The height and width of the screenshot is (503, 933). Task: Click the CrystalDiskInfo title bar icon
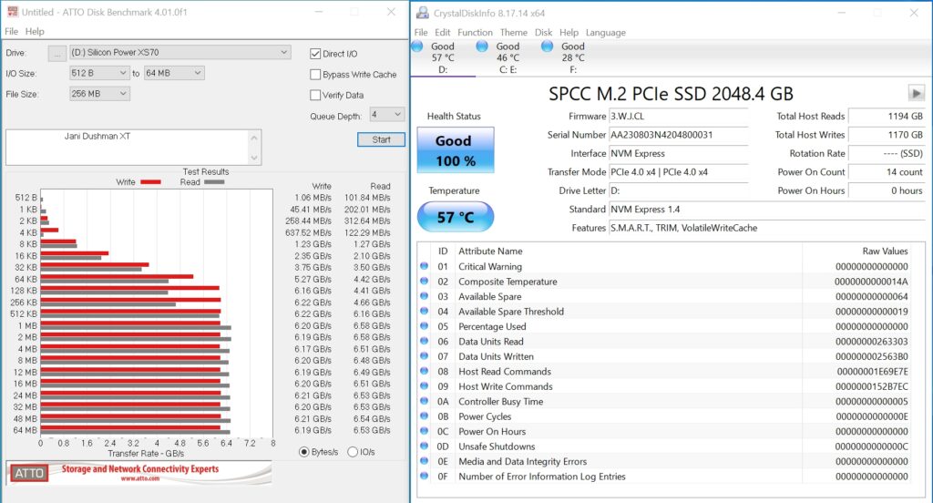tap(423, 13)
